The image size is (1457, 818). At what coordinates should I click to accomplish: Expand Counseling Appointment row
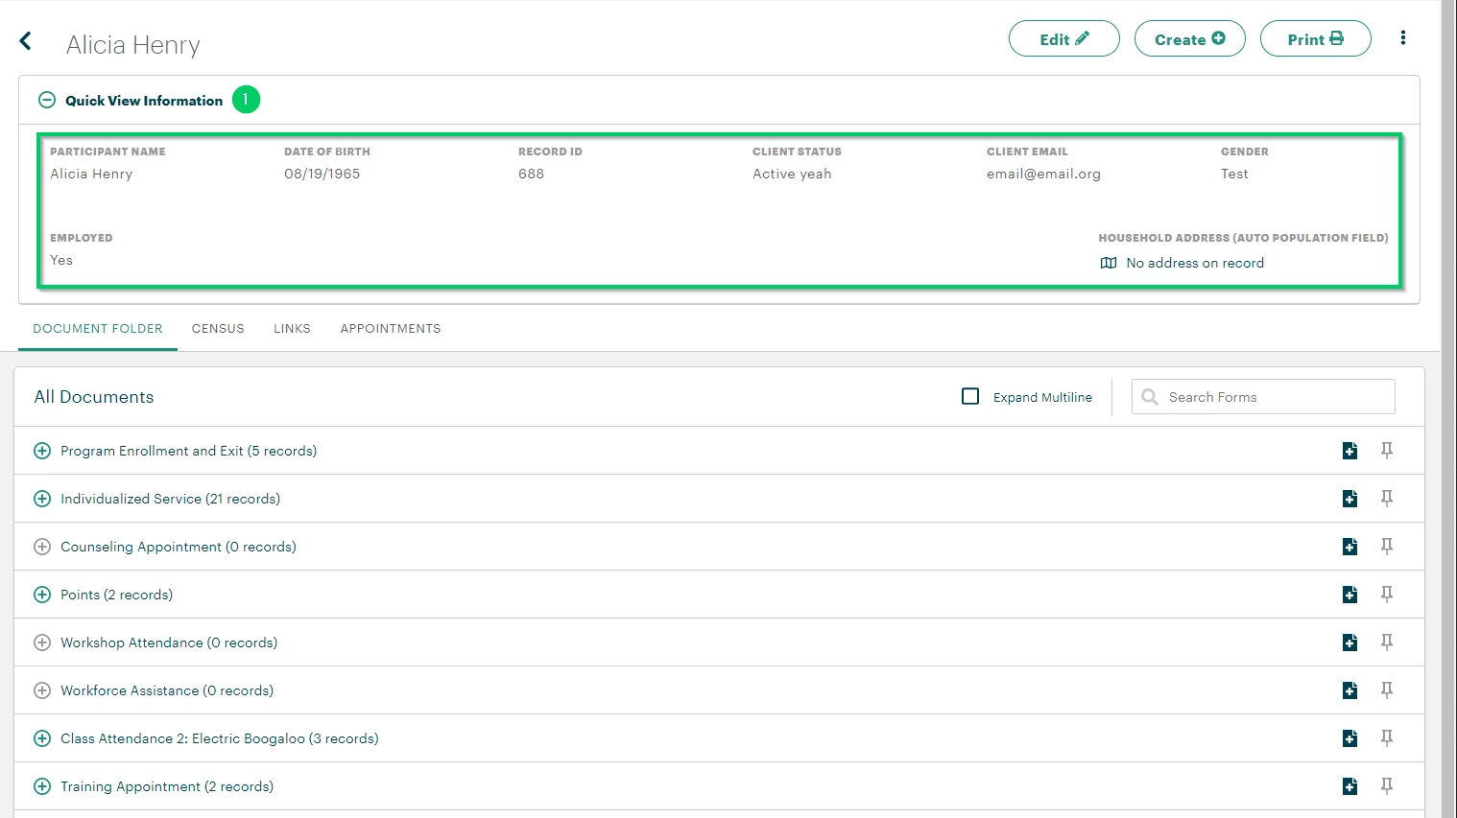(x=42, y=547)
